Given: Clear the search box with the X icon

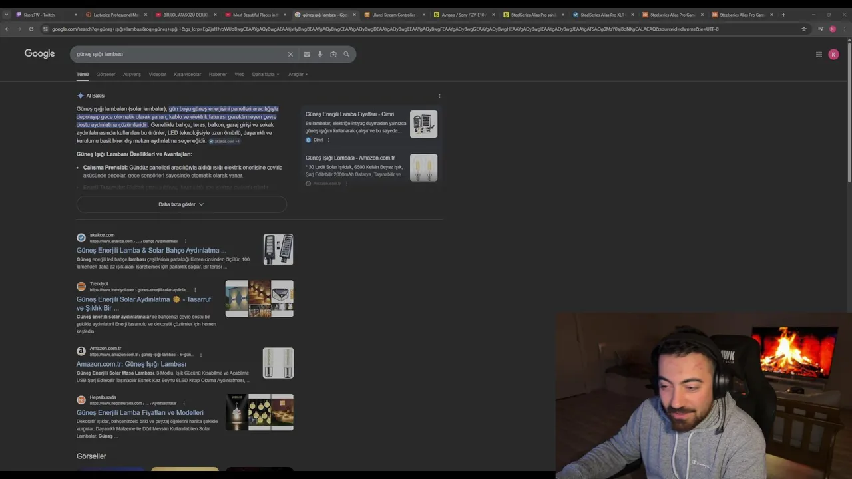Looking at the screenshot, I should coord(290,54).
